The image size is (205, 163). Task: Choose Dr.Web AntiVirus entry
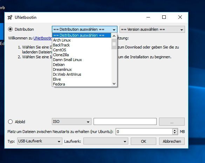82,74
